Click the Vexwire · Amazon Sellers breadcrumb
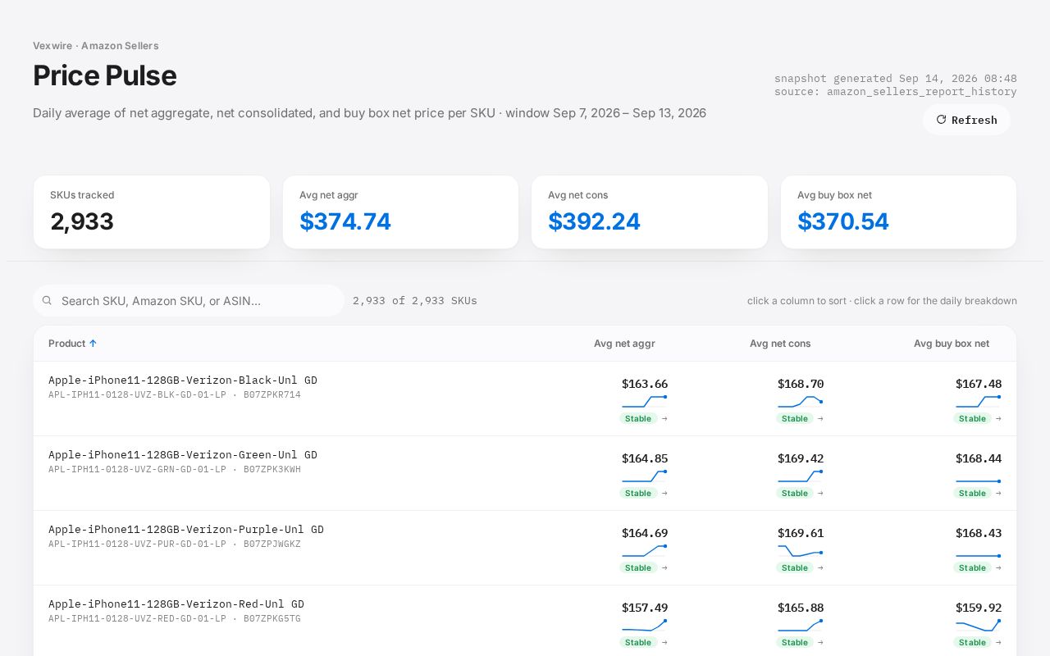This screenshot has height=656, width=1050. pyautogui.click(x=96, y=46)
